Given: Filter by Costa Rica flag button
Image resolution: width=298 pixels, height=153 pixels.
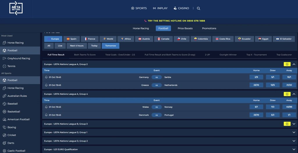Looking at the screenshot, I should coord(223,39).
